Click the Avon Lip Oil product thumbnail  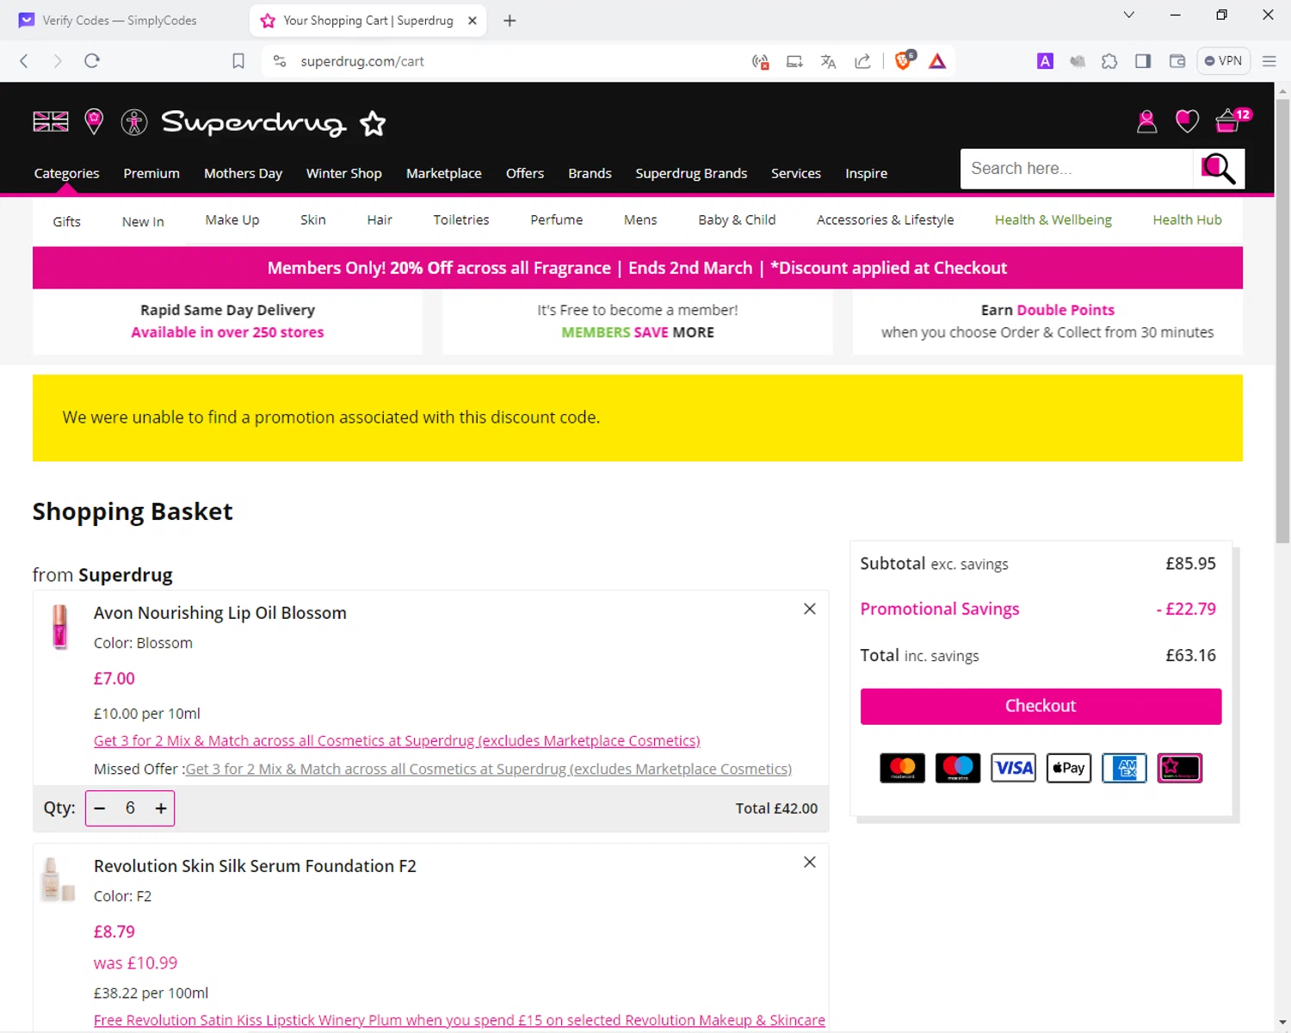pos(59,626)
